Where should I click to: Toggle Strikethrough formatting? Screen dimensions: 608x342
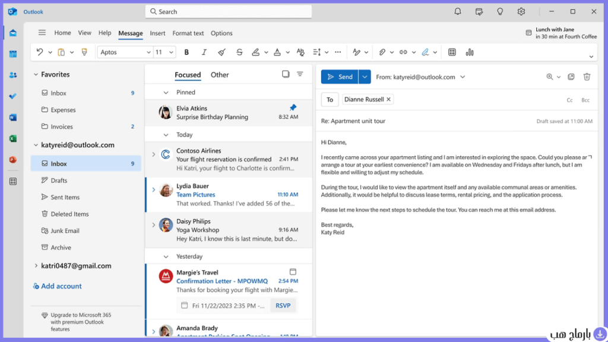239,52
